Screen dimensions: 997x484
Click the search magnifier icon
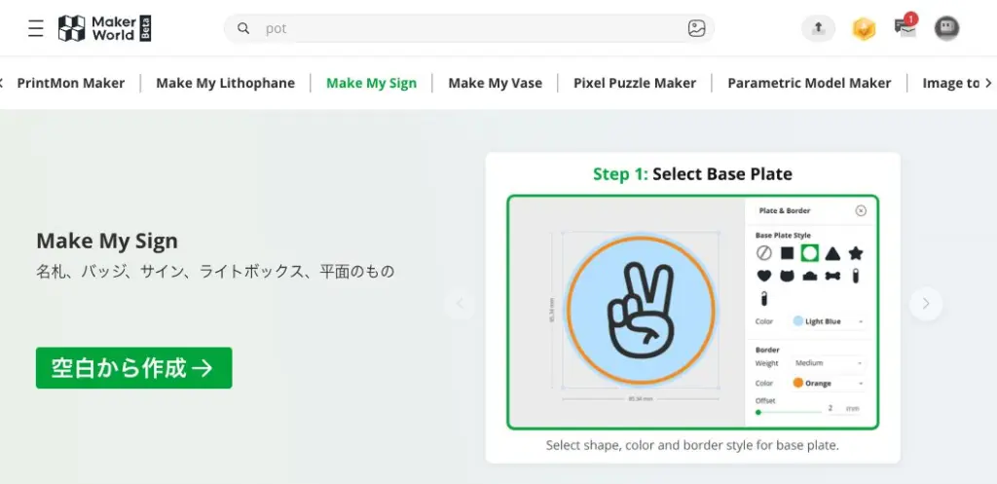[242, 28]
